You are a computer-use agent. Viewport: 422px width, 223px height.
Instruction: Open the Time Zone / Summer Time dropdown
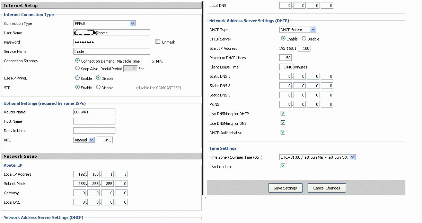[317, 157]
